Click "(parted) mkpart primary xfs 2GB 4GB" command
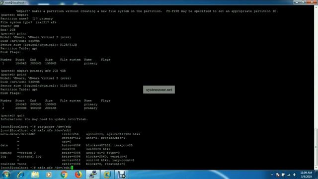Image resolution: width=318 pixels, height=179 pixels. click(33, 71)
